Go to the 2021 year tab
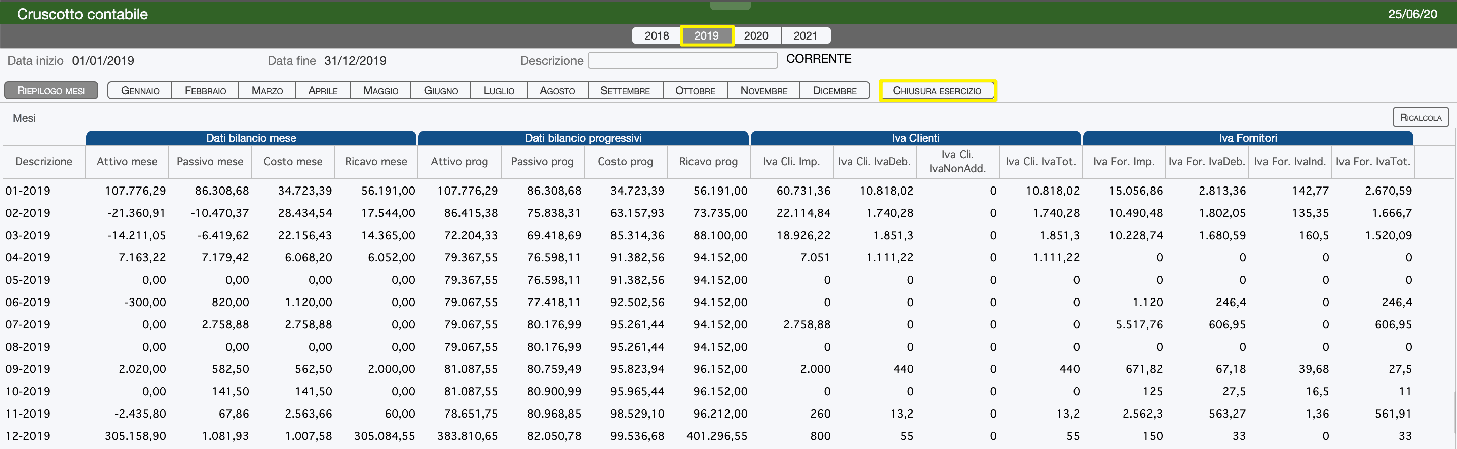The image size is (1457, 449). pos(806,35)
